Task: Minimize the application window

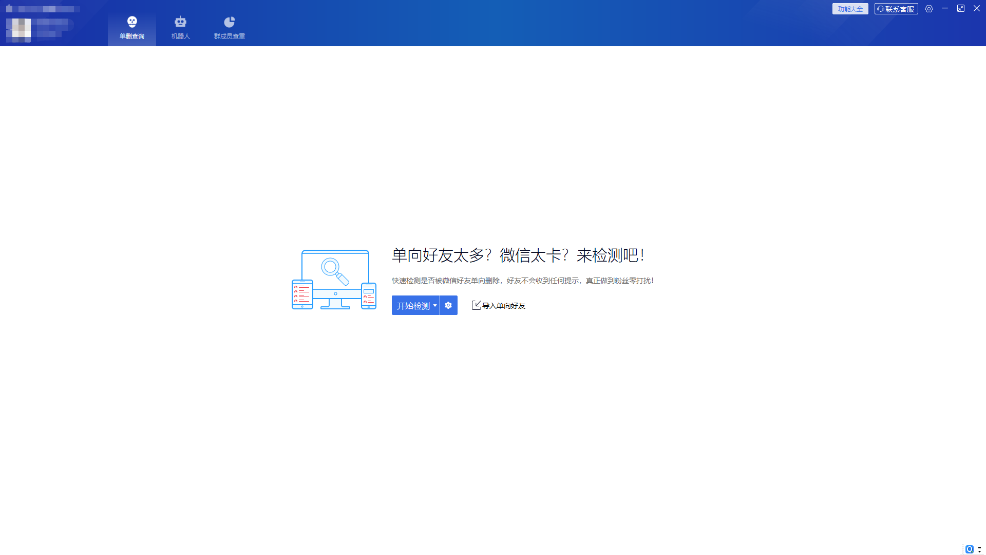Action: [945, 9]
